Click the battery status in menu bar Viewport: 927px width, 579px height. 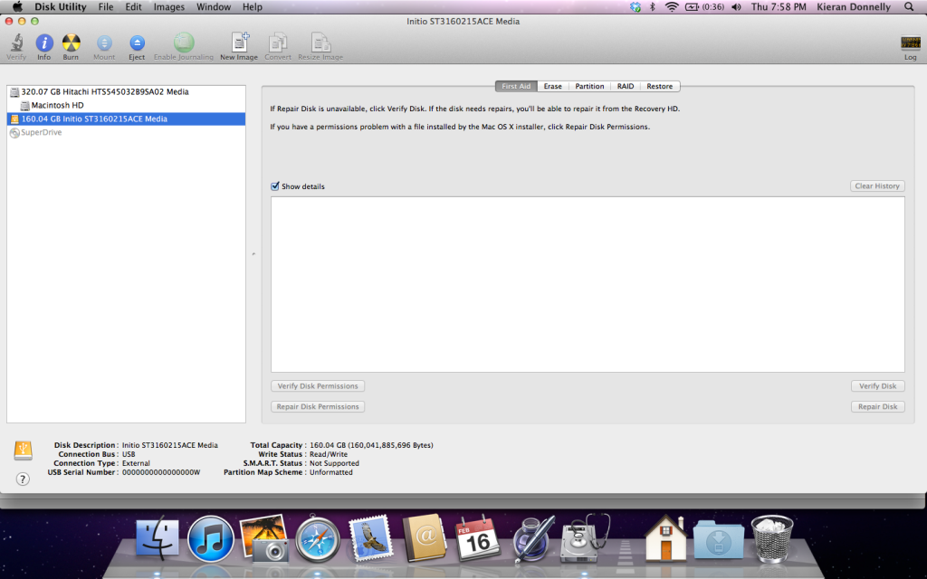(x=704, y=7)
